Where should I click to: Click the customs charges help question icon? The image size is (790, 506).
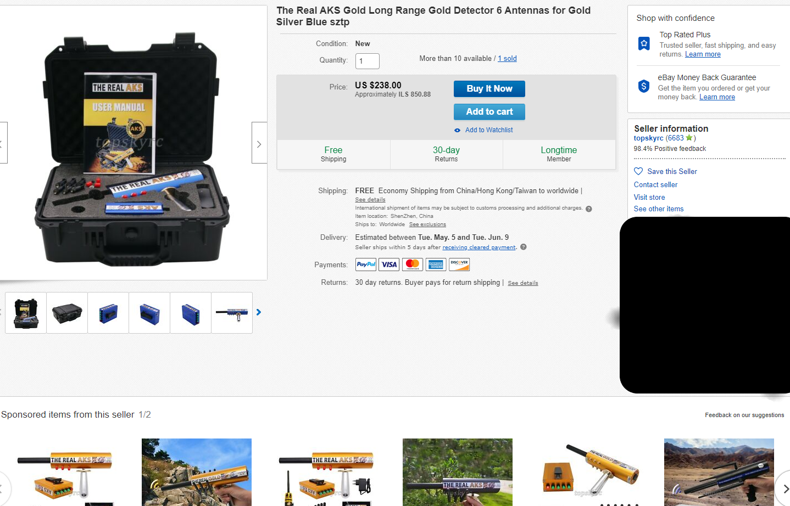pos(589,209)
